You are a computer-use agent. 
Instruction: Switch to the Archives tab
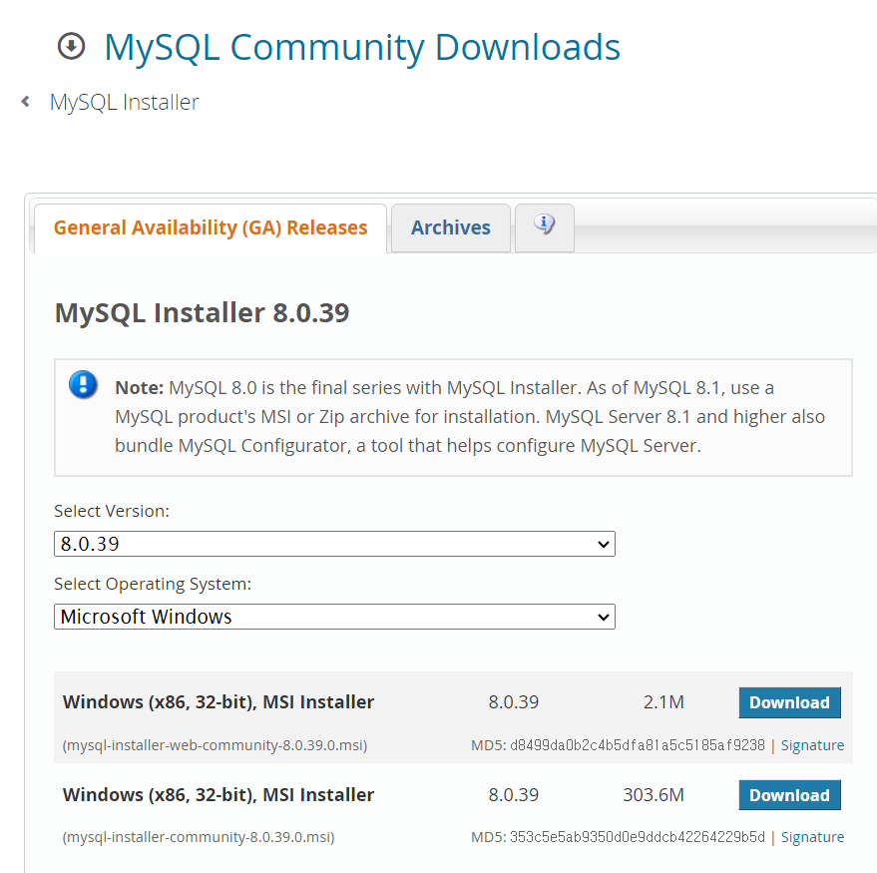point(451,228)
